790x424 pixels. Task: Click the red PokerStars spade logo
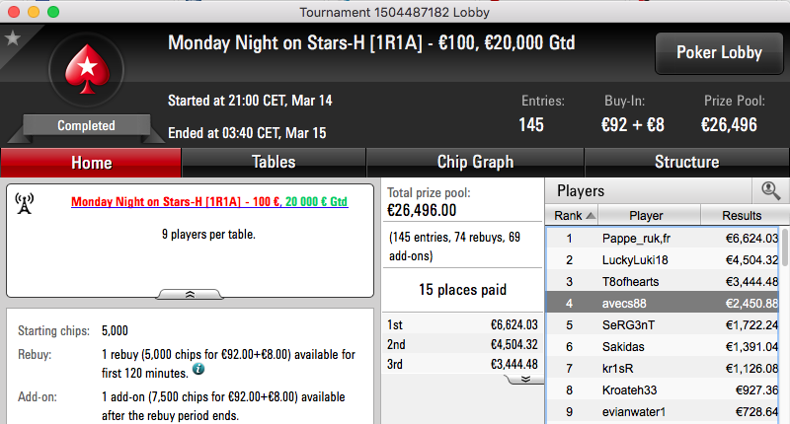point(87,69)
